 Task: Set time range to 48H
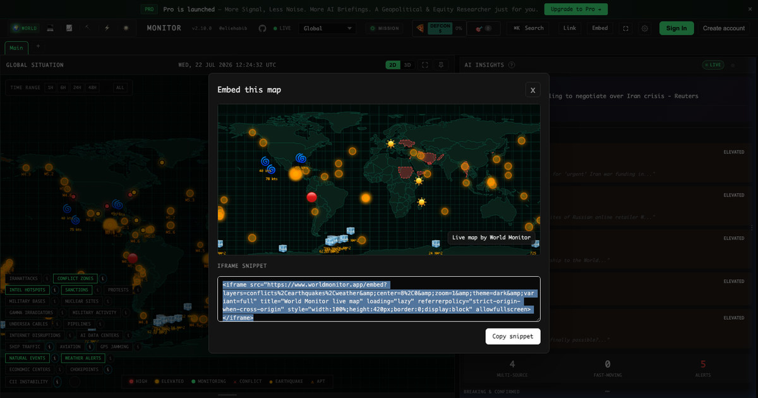pos(92,88)
